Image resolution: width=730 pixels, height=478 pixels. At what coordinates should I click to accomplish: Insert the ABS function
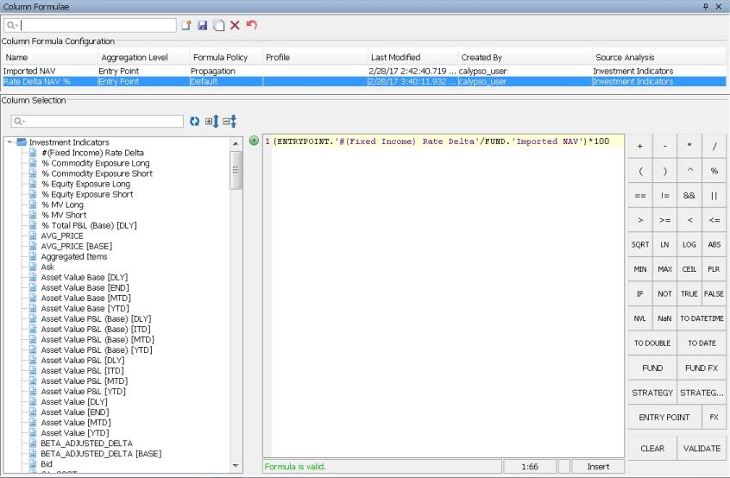(x=714, y=244)
